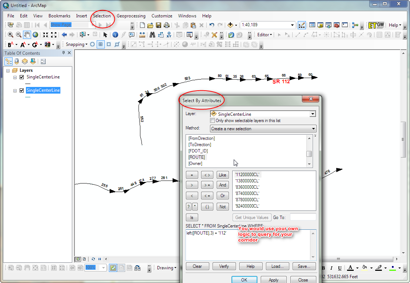Select the Zoom Out tool
410x283 pixels.
coord(19,35)
